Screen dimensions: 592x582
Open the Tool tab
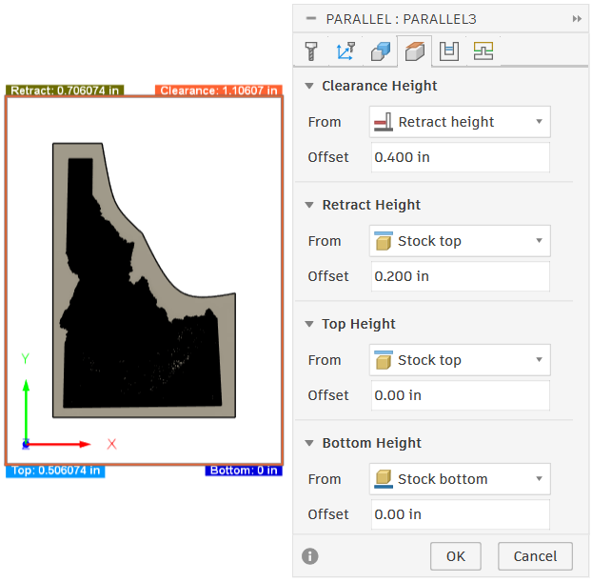pos(310,51)
